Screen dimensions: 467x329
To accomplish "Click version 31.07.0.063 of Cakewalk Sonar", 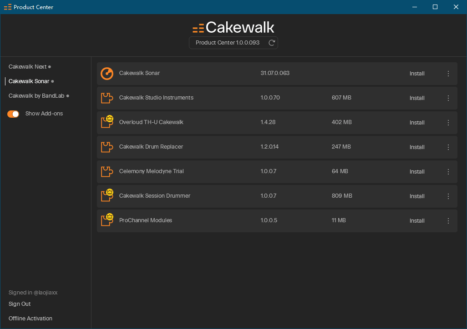I will pos(275,73).
